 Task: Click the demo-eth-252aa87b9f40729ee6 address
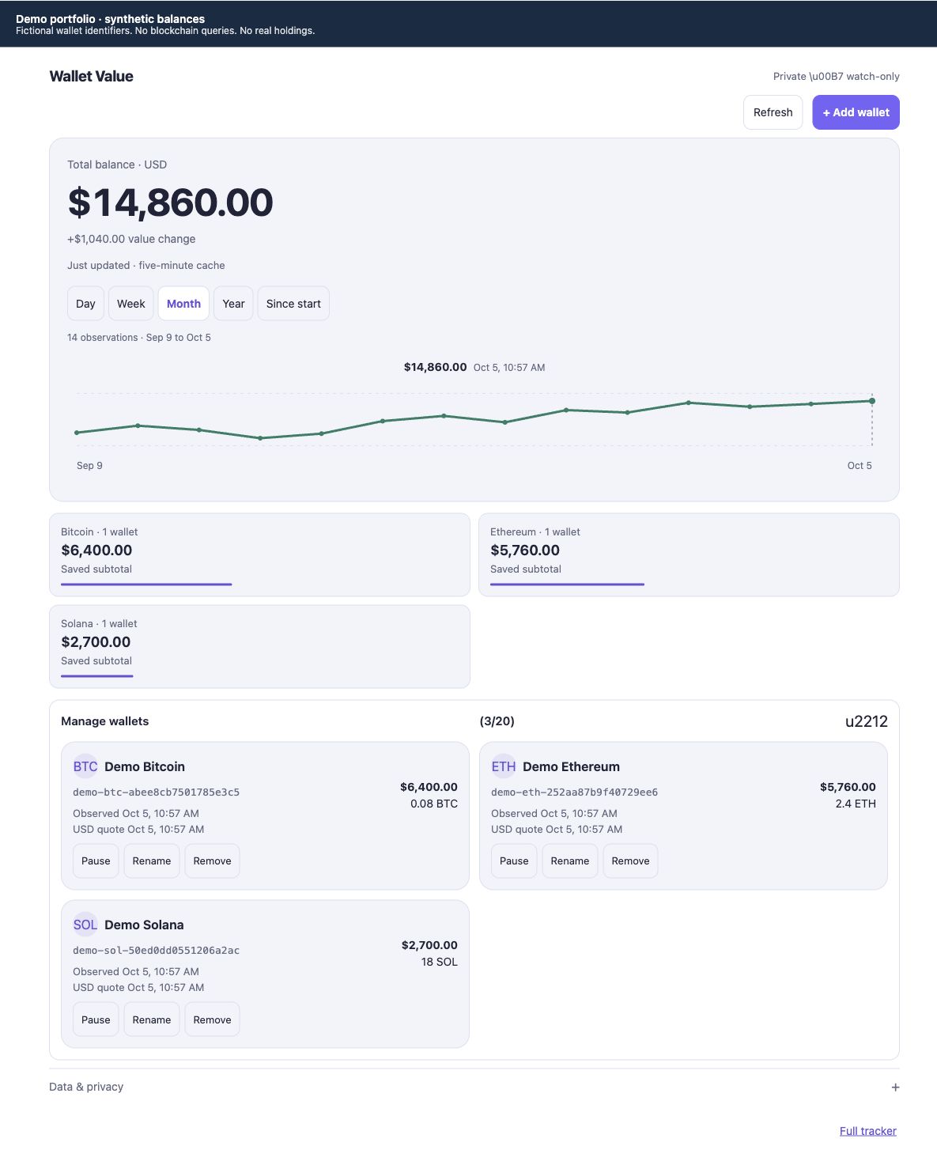(574, 792)
